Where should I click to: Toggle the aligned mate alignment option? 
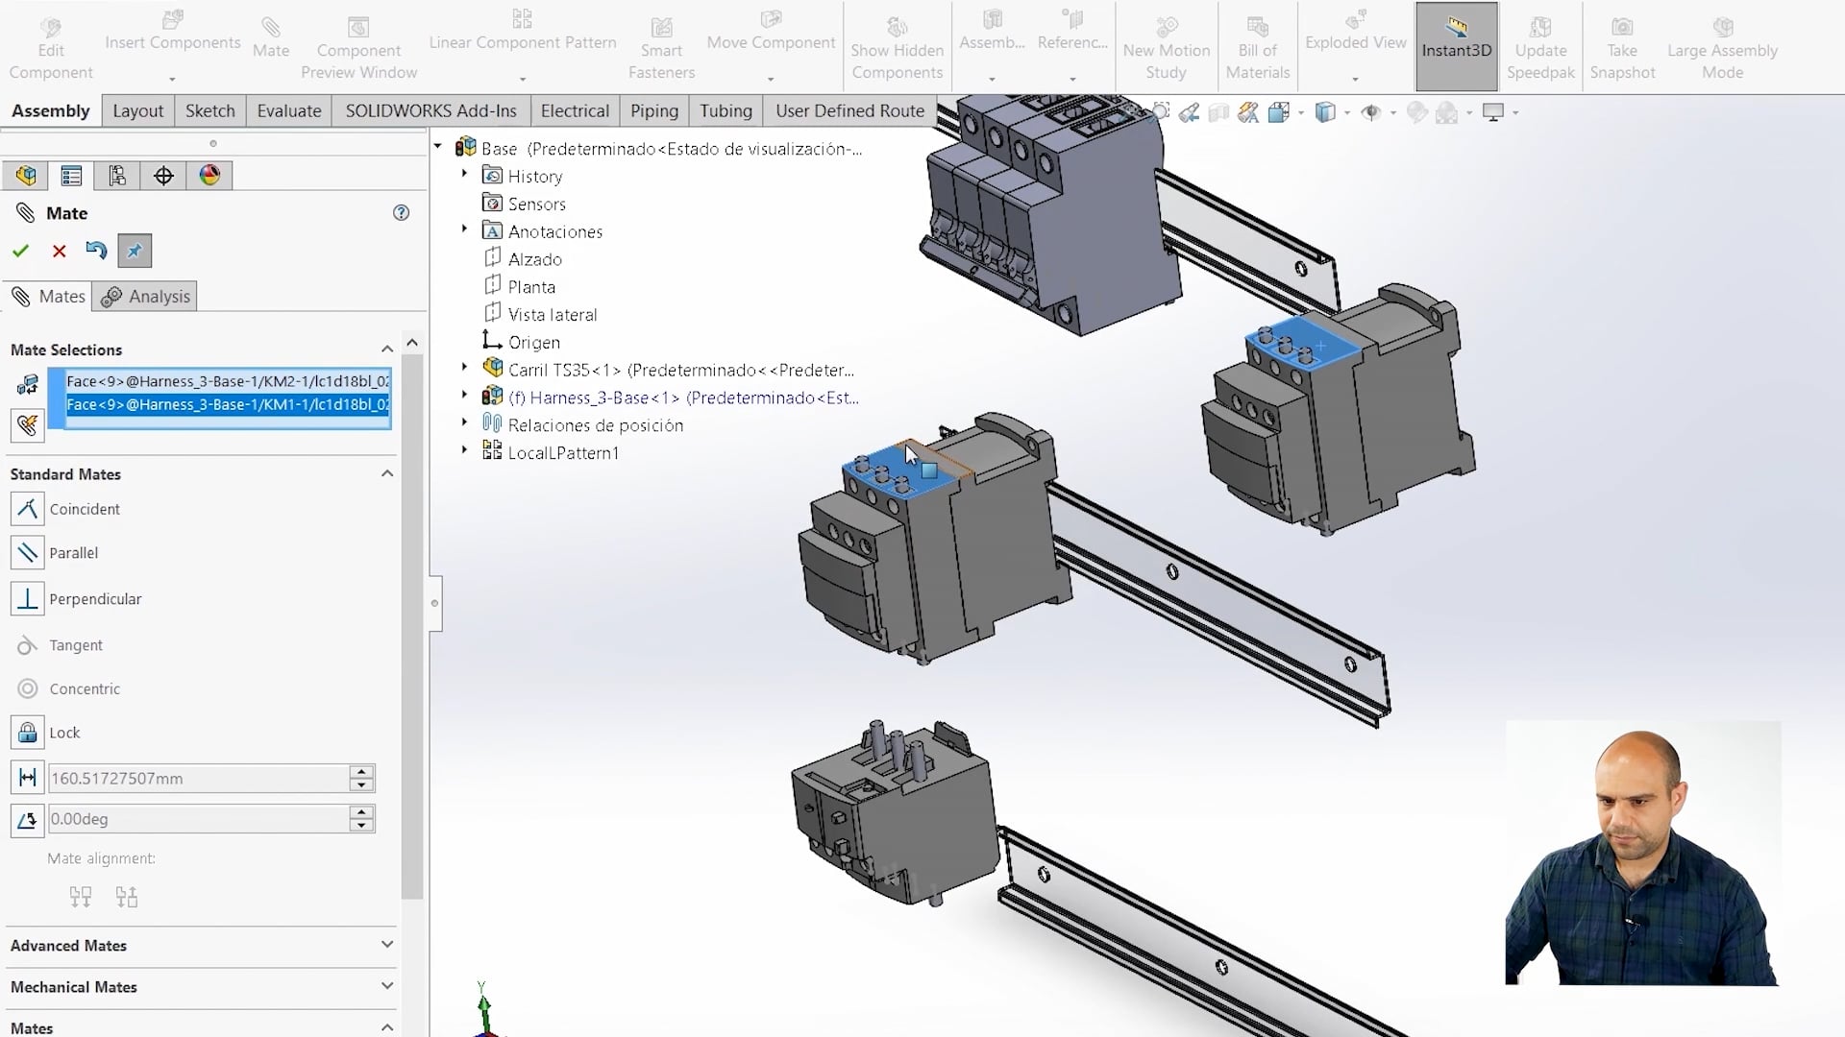pos(80,896)
